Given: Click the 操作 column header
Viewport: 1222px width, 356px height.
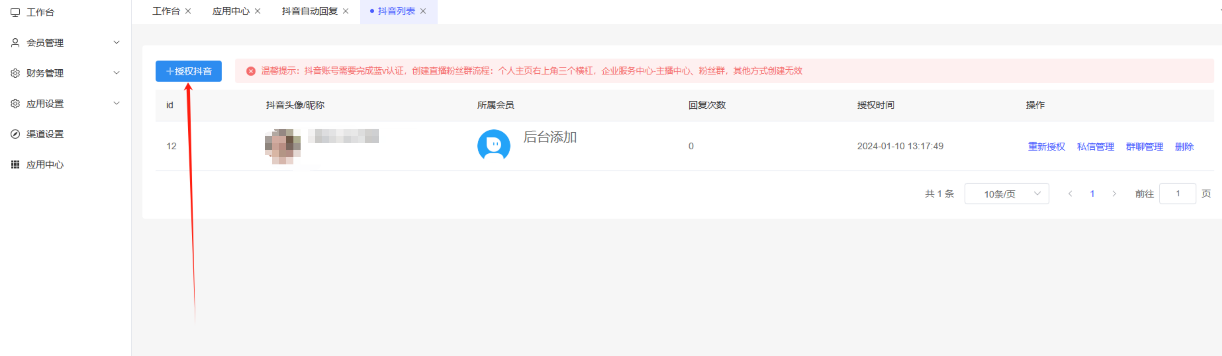Looking at the screenshot, I should pos(1035,105).
